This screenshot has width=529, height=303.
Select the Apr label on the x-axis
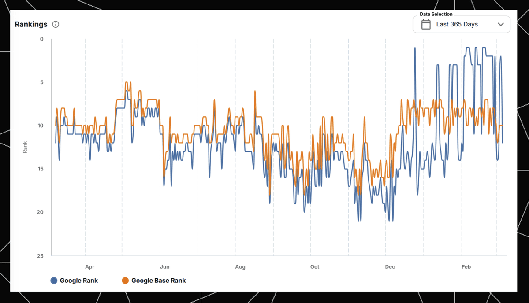pos(89,267)
